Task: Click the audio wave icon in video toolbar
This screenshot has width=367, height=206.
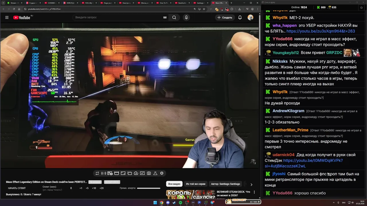Action: click(x=104, y=173)
